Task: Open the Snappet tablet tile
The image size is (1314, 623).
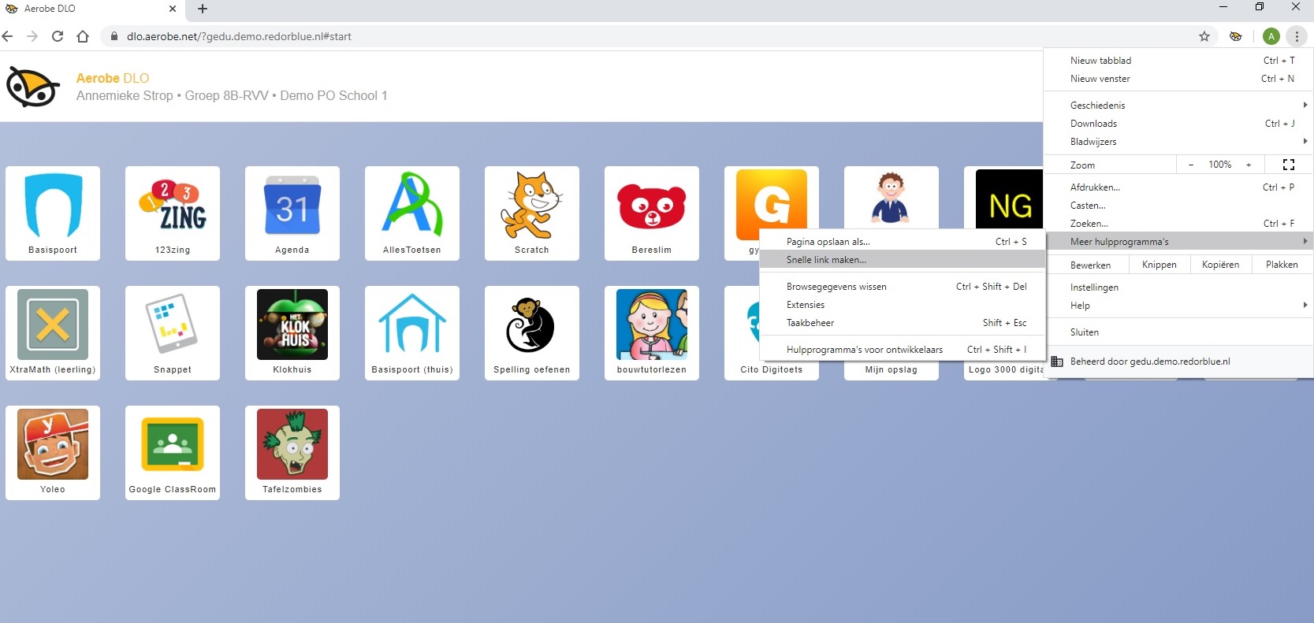Action: pos(173,332)
